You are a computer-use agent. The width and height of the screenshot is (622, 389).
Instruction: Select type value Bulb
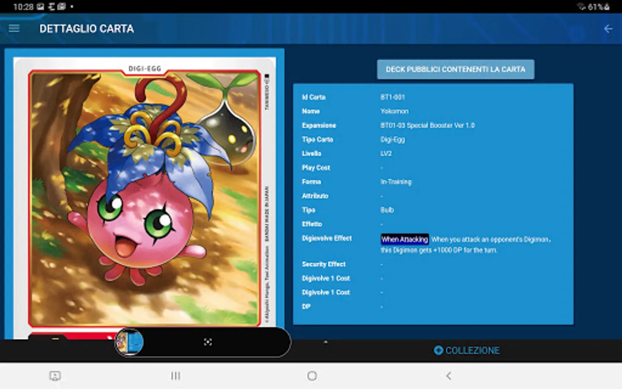pyautogui.click(x=387, y=210)
